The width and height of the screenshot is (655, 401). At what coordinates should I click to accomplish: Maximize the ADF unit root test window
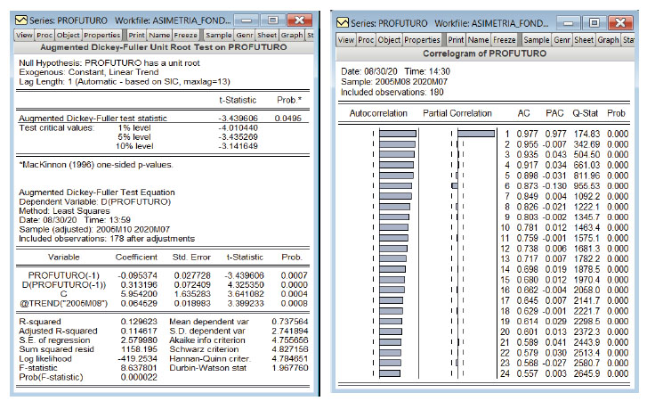273,20
